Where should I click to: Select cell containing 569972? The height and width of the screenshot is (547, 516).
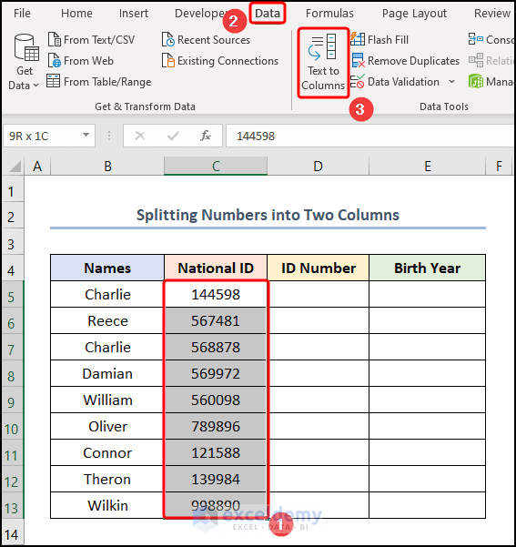tap(216, 374)
